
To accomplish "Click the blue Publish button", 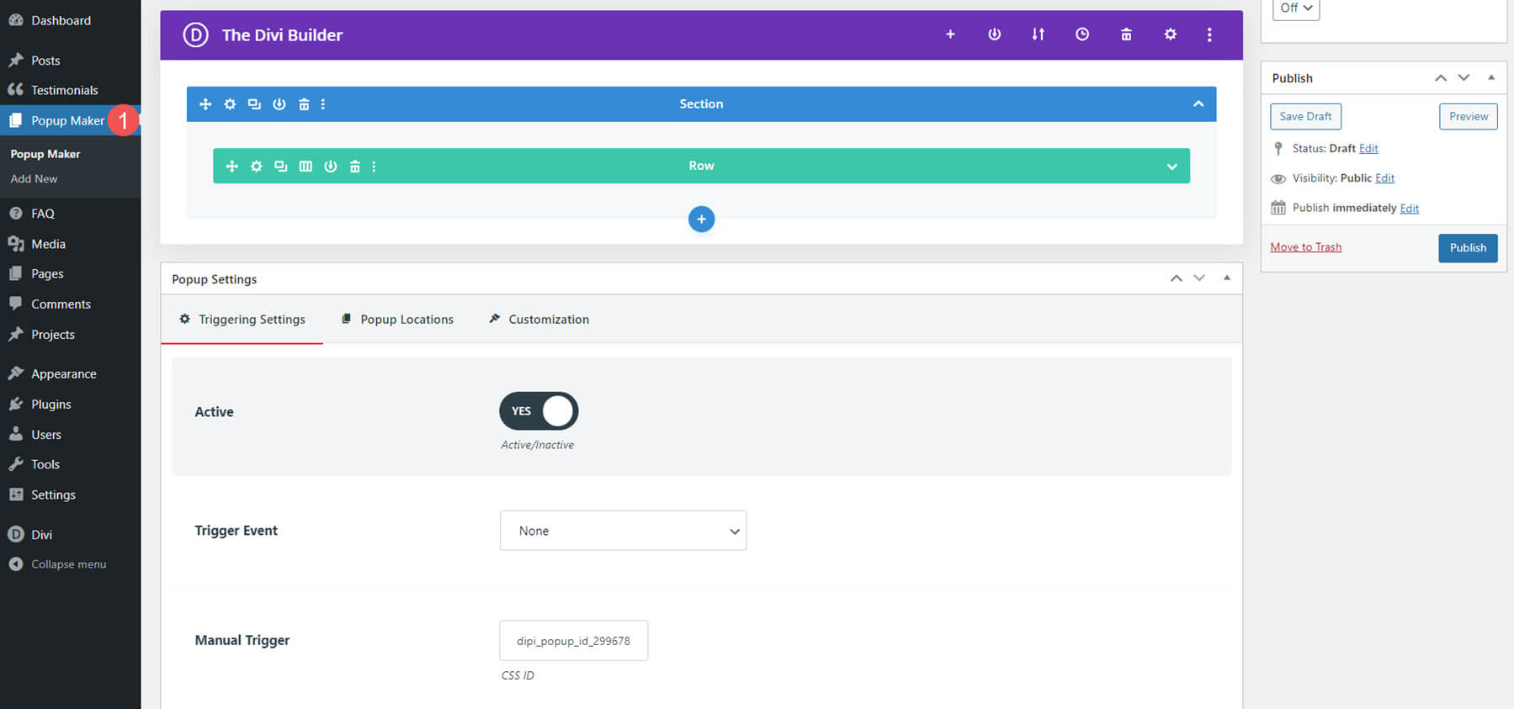I will tap(1467, 248).
